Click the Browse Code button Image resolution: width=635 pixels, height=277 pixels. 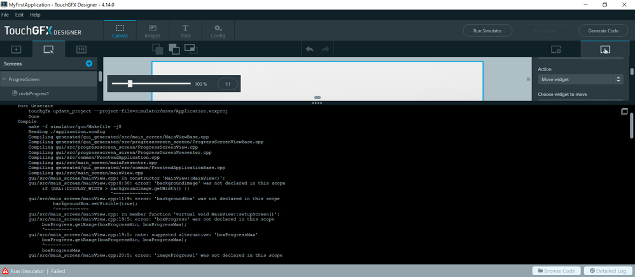[557, 271]
